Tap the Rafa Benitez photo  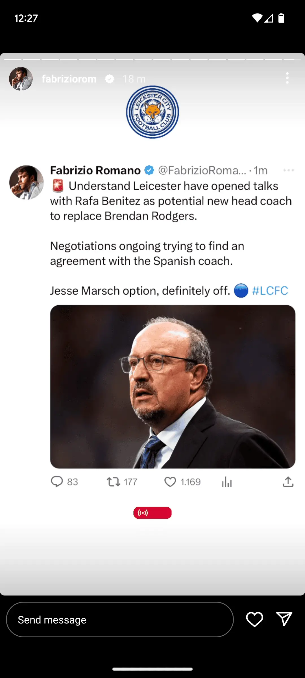(173, 386)
